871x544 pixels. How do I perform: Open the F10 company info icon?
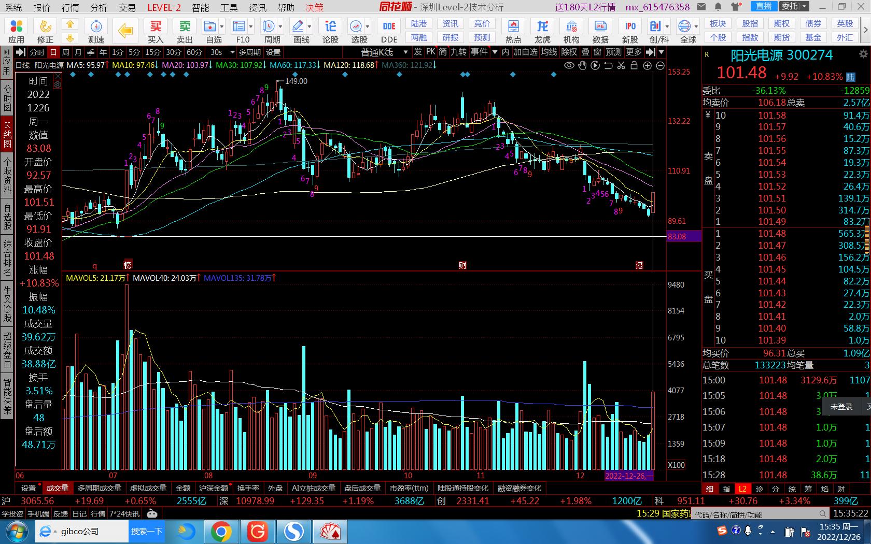(x=240, y=31)
